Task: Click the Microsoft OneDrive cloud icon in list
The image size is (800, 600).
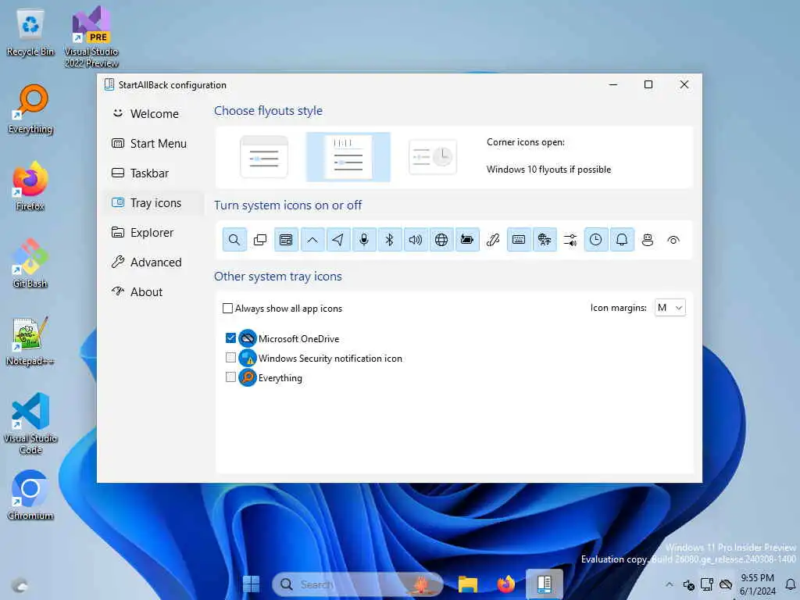Action: (x=248, y=338)
